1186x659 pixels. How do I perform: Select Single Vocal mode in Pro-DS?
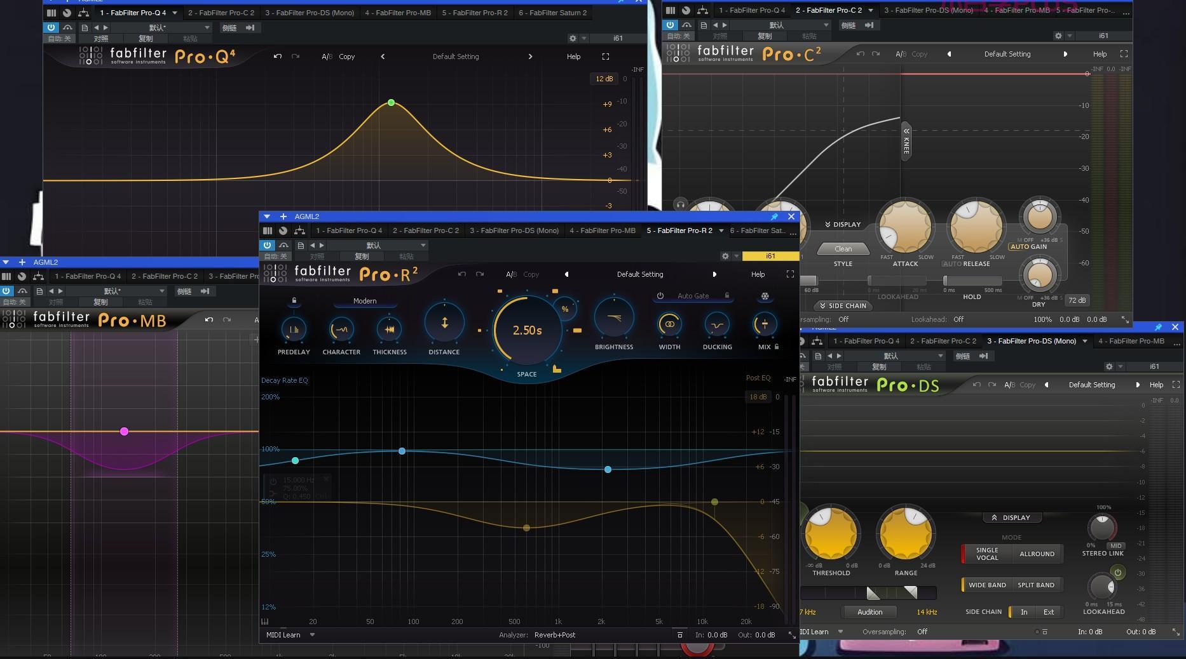pyautogui.click(x=987, y=554)
